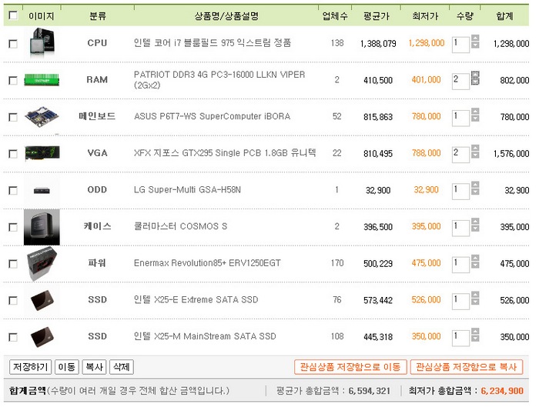Increase quantity for the CPU row
Image resolution: width=539 pixels, height=407 pixels.
point(475,38)
